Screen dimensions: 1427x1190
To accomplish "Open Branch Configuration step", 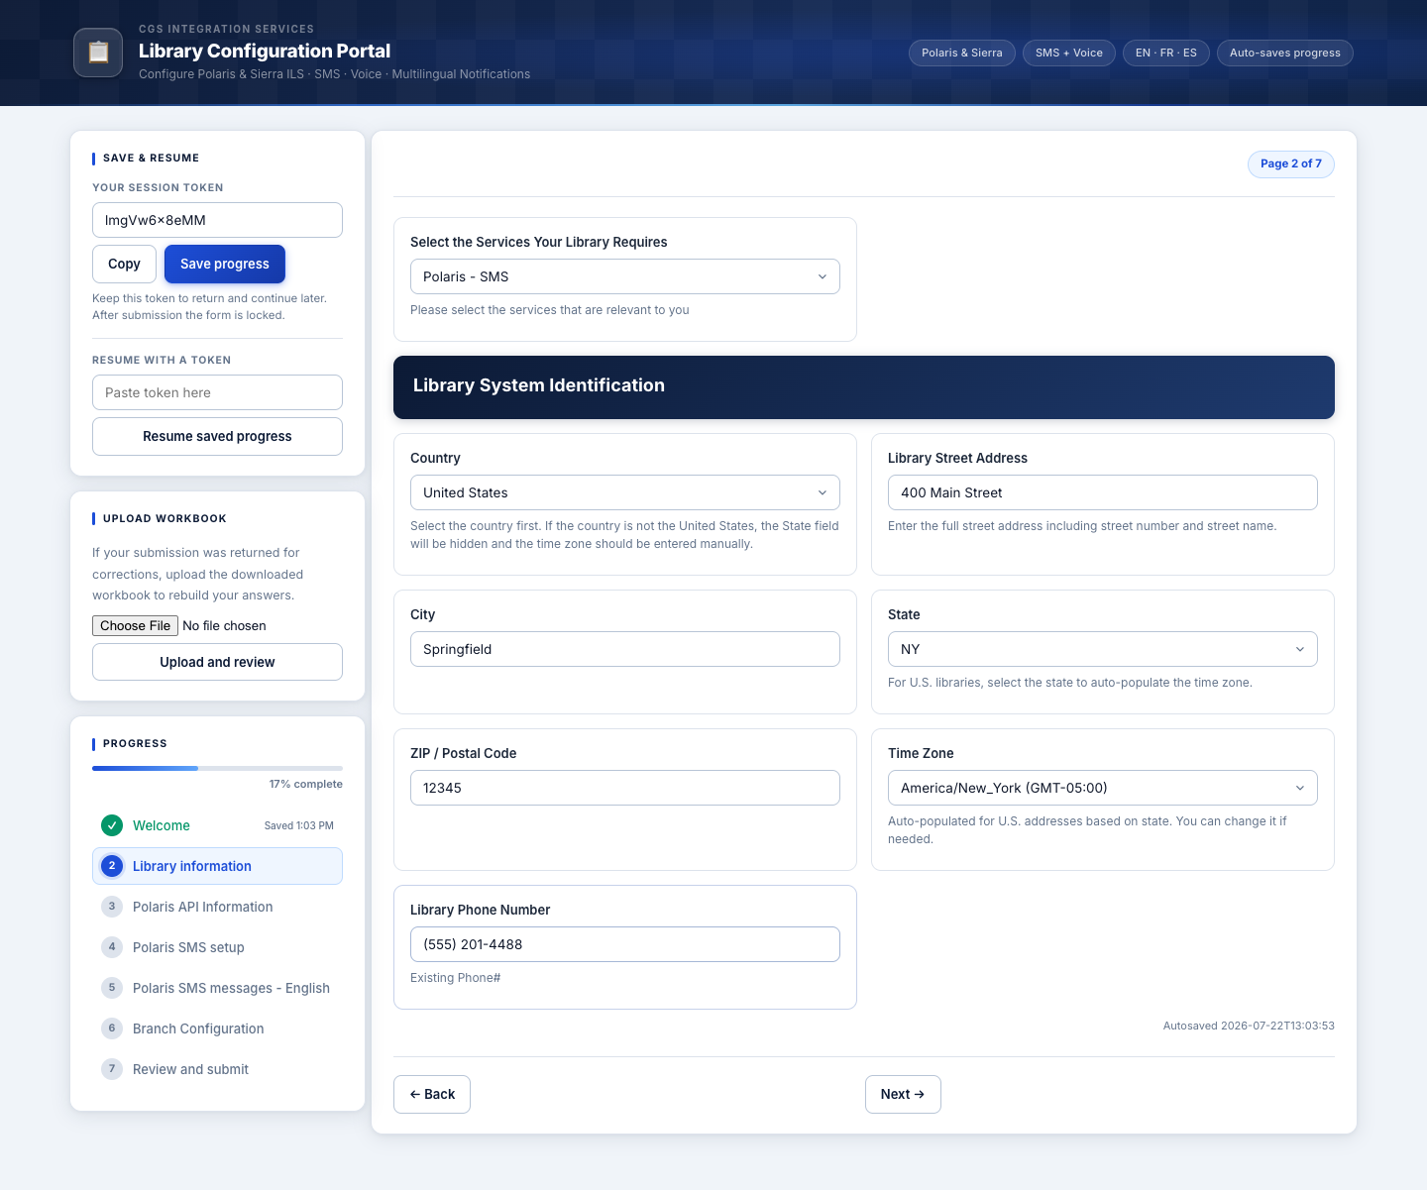I will pos(217,1028).
